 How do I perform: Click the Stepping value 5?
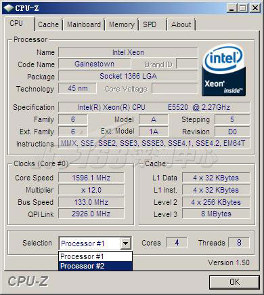point(232,119)
